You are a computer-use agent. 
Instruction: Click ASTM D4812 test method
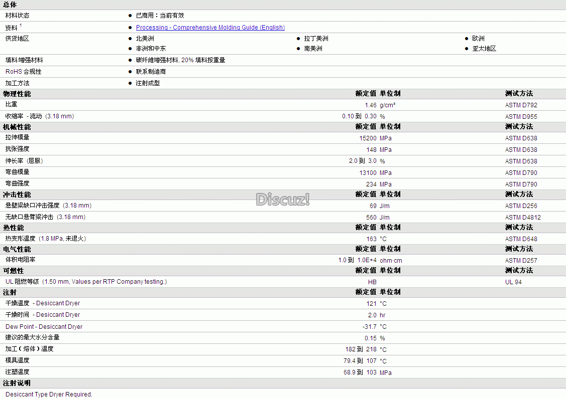click(x=523, y=218)
